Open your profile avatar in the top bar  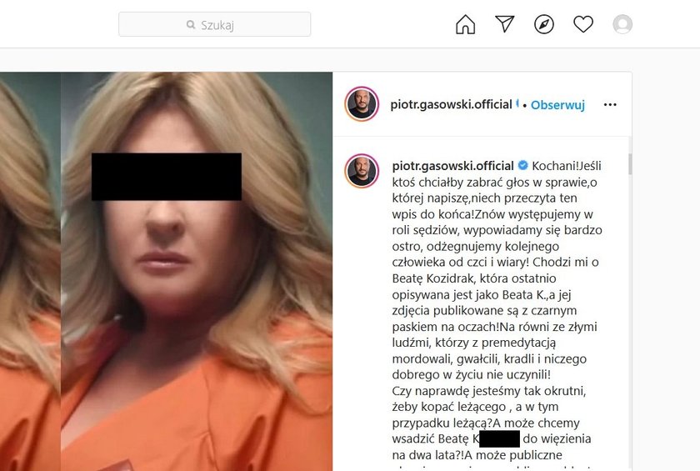click(622, 24)
